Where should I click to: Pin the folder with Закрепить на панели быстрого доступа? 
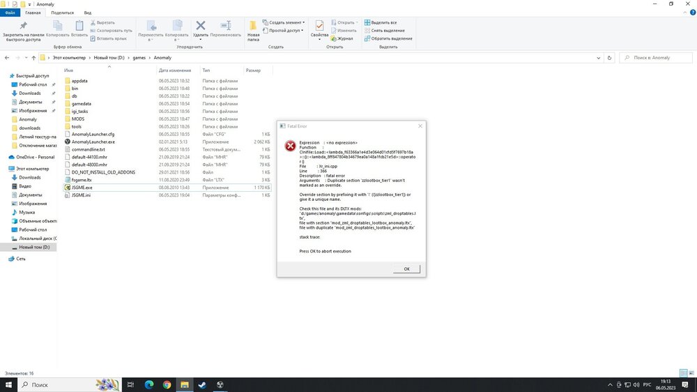pos(23,29)
